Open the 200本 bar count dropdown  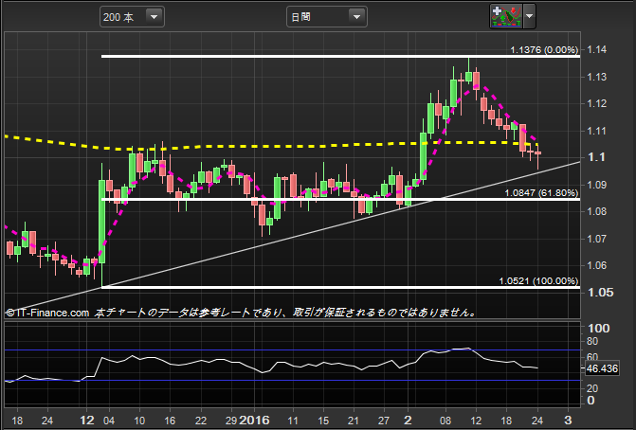[132, 17]
